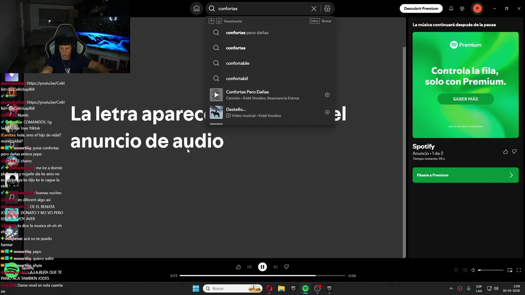The image size is (525, 295).
Task: Open connect-to-device icon in player bar
Action: click(465, 270)
